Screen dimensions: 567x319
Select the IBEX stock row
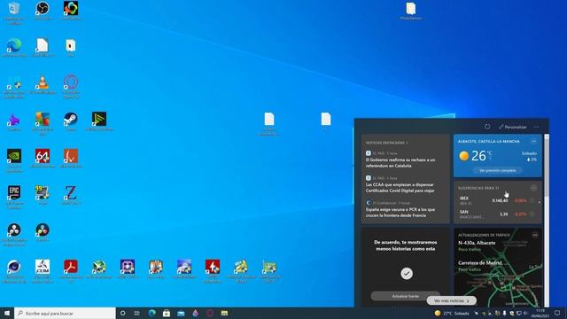point(498,201)
